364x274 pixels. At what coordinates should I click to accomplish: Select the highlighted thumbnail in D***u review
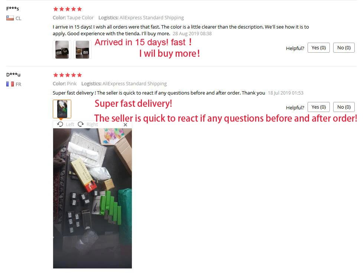tap(62, 109)
